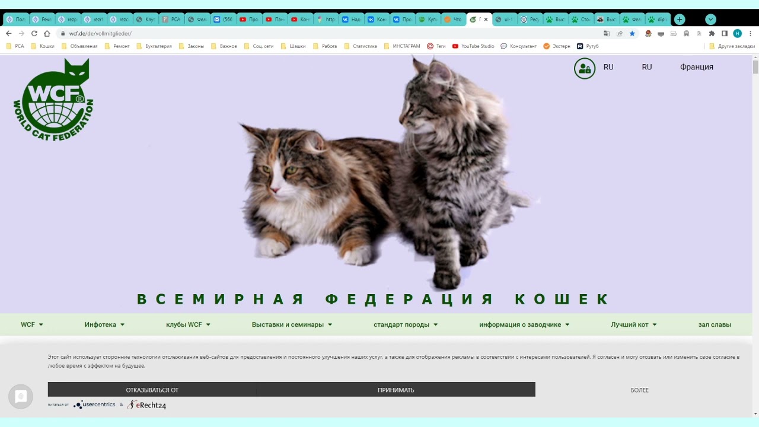The height and width of the screenshot is (427, 759).
Task: Expand информация о заводчике dropdown
Action: pyautogui.click(x=524, y=324)
